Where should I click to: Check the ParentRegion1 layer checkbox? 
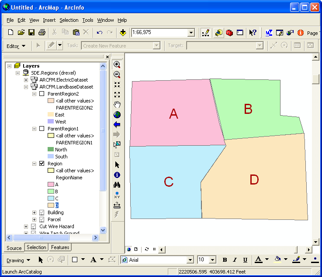[42, 129]
